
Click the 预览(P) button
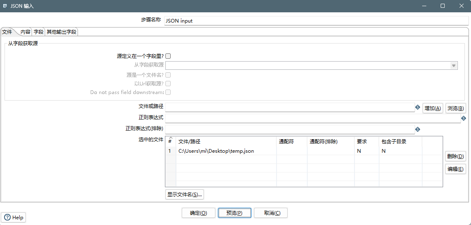pyautogui.click(x=235, y=213)
